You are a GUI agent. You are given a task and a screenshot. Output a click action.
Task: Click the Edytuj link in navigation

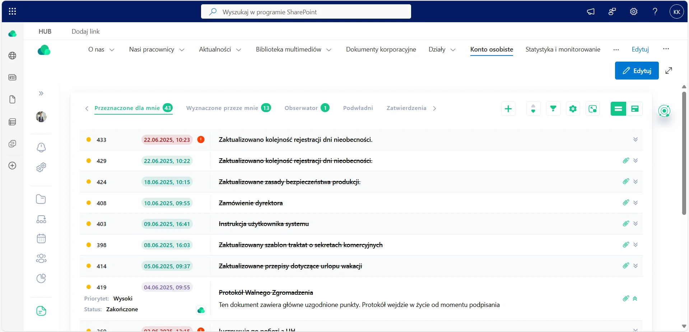coord(640,49)
